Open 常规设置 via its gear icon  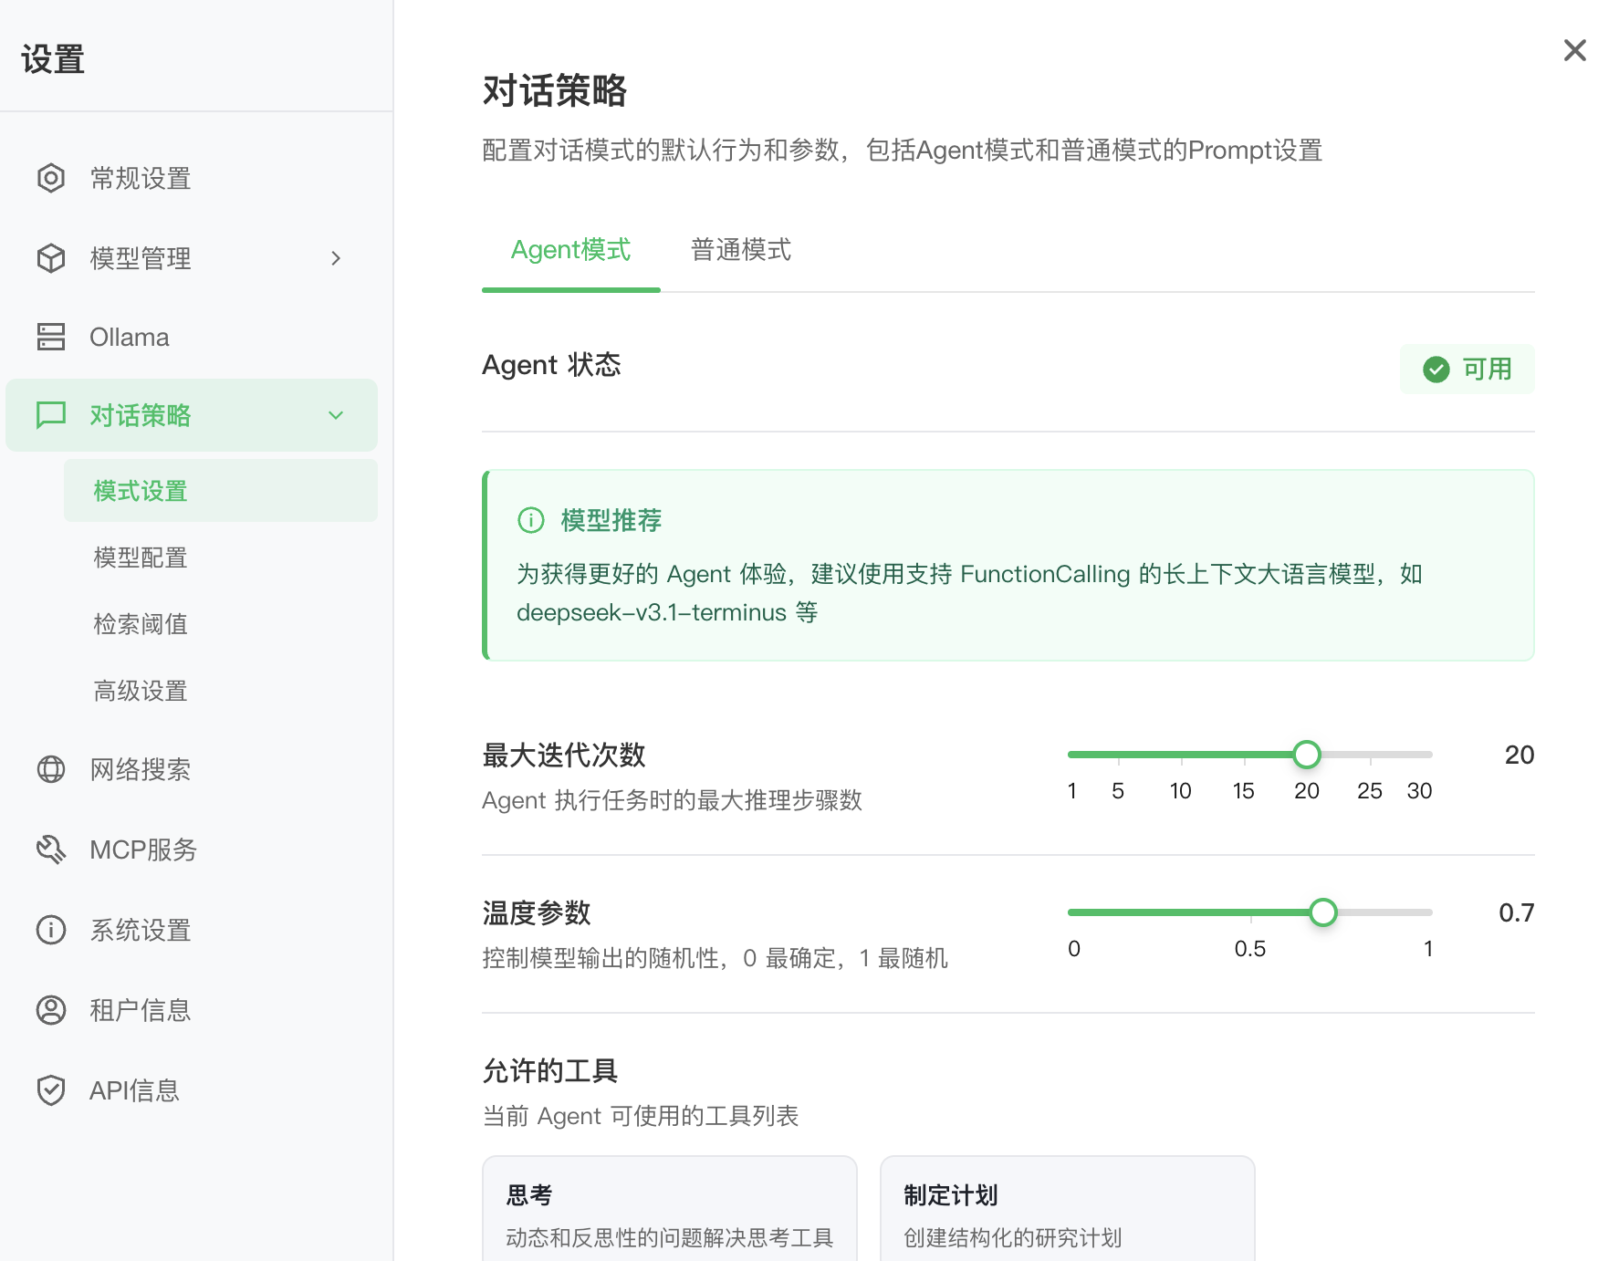point(51,178)
